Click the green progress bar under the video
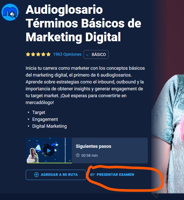The width and height of the screenshot is (184, 200). pos(49,163)
